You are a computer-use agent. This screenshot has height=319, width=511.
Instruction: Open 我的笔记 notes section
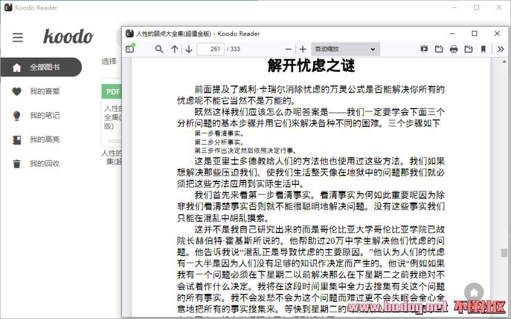(45, 116)
